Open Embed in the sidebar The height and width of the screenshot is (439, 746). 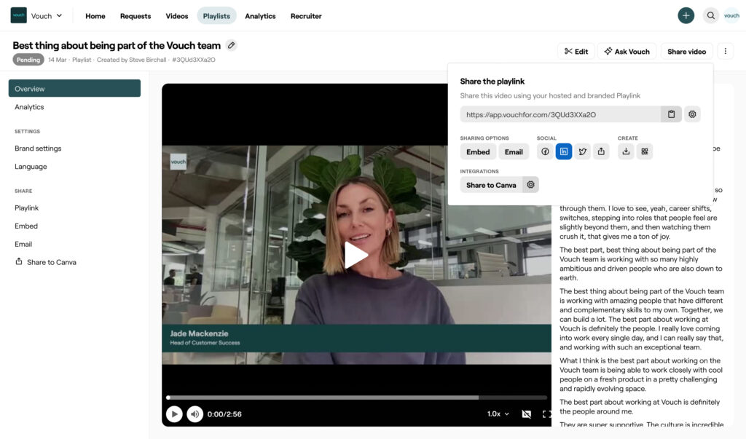point(26,226)
